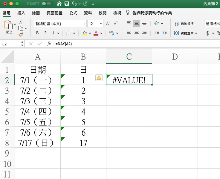This screenshot has height=179, width=220.
Task: Align text left
Action: pos(129,33)
